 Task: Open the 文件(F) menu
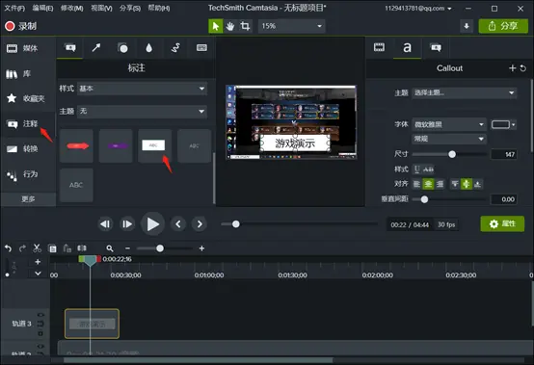click(14, 8)
